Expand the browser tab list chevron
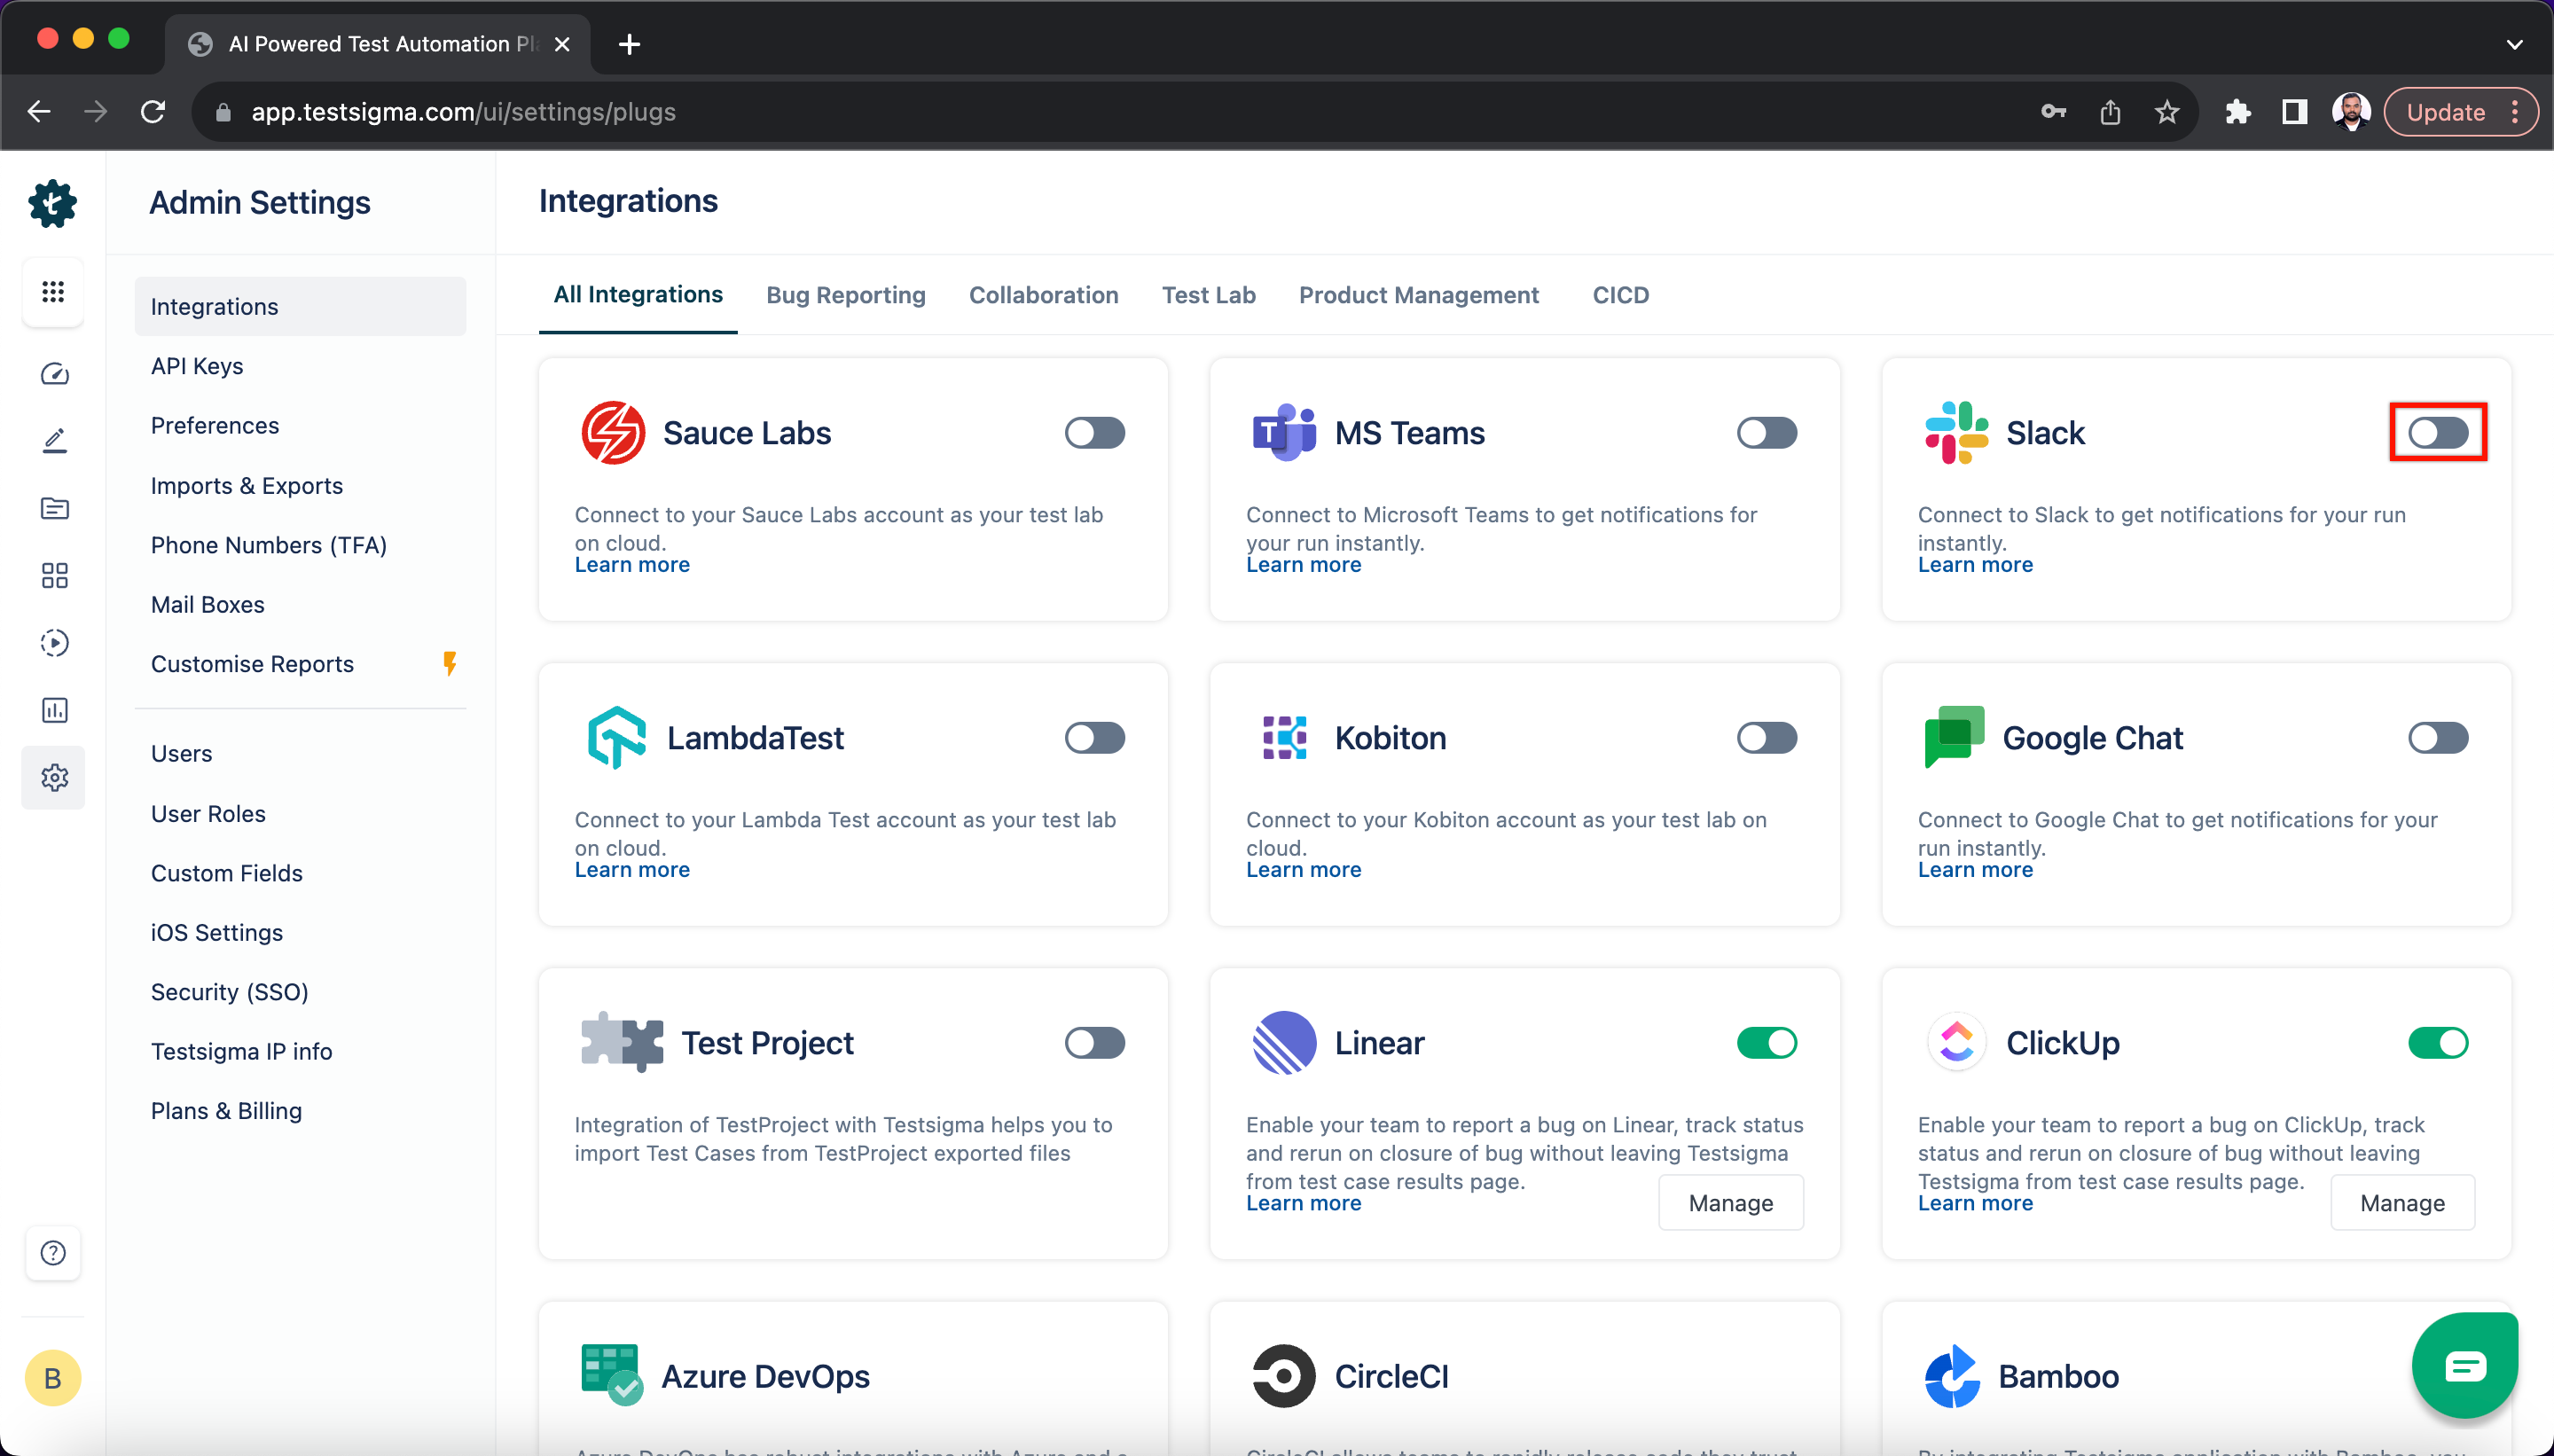Viewport: 2554px width, 1456px height. tap(2514, 44)
